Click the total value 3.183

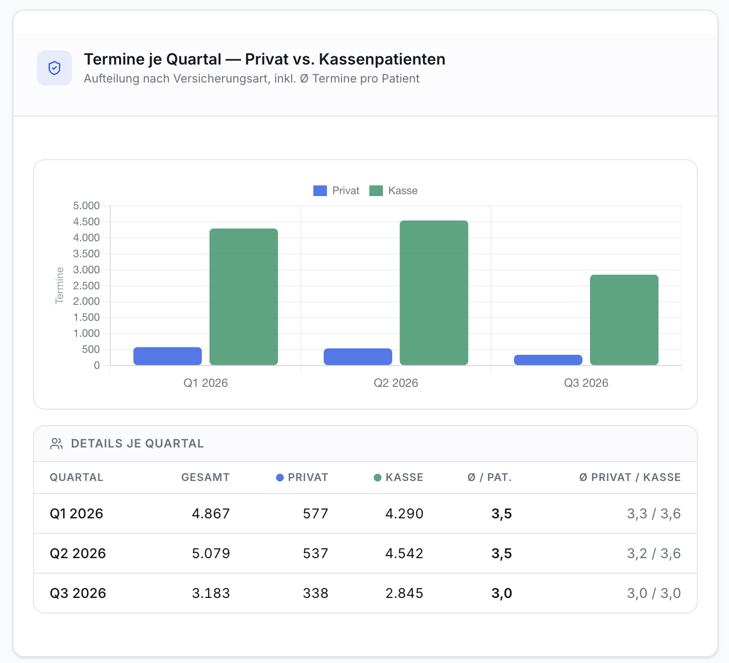pyautogui.click(x=211, y=593)
